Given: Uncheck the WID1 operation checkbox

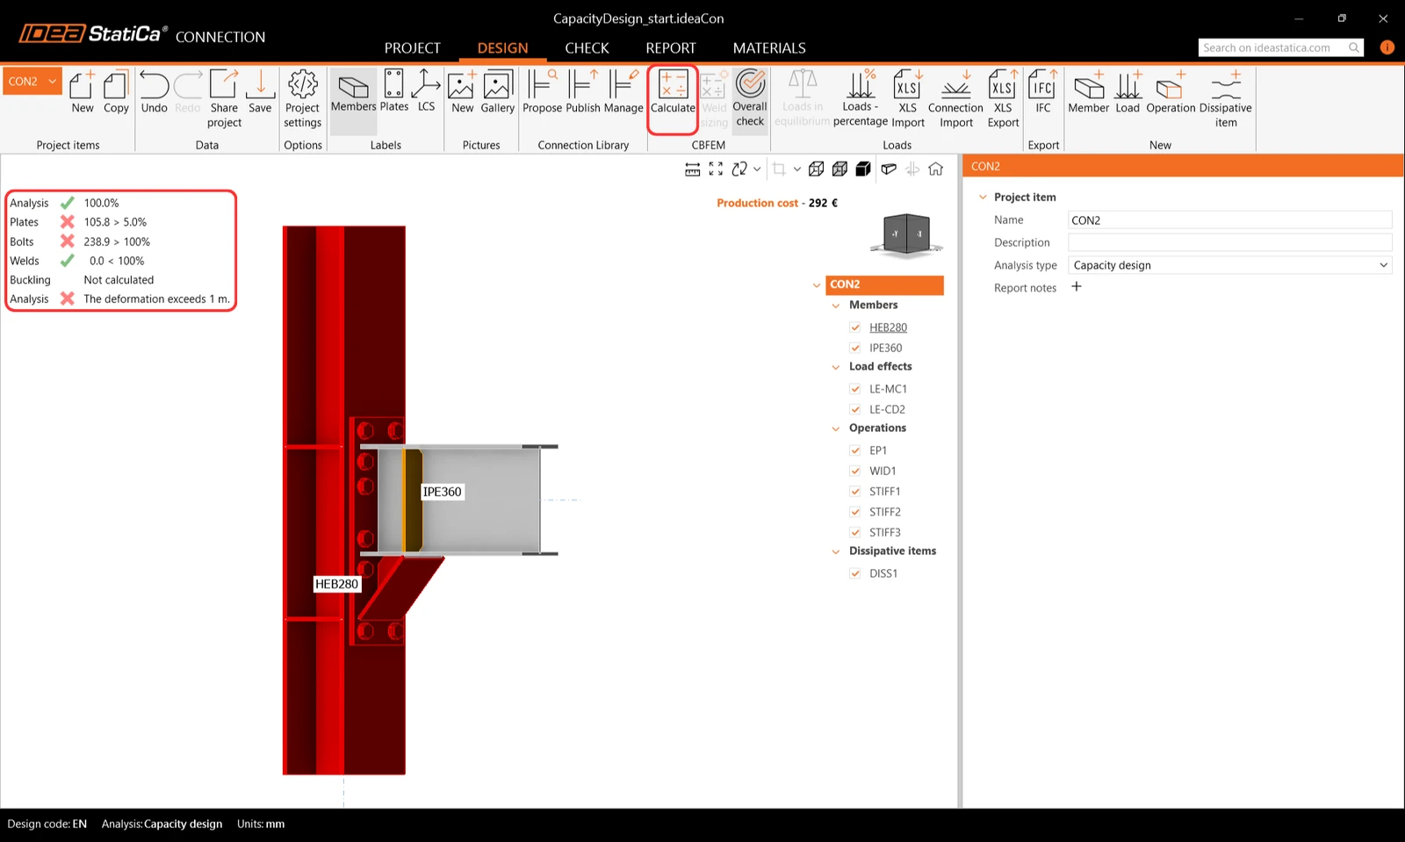Looking at the screenshot, I should click(855, 471).
